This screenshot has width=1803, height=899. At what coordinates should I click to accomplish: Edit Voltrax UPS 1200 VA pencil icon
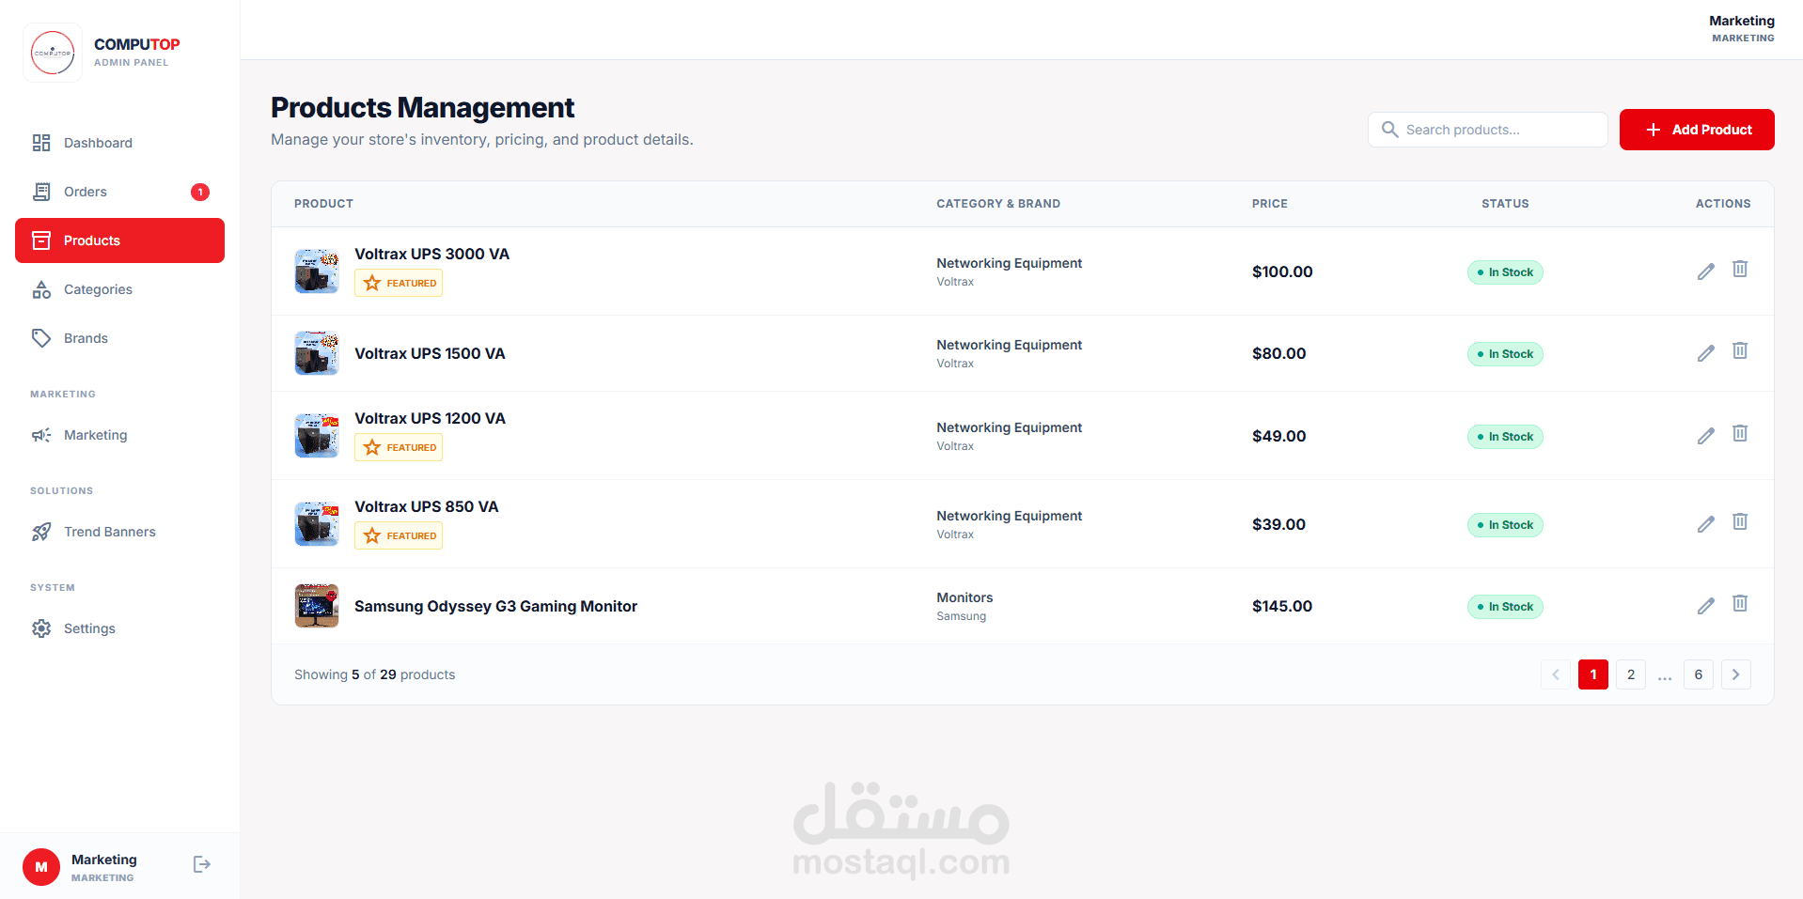click(x=1706, y=436)
